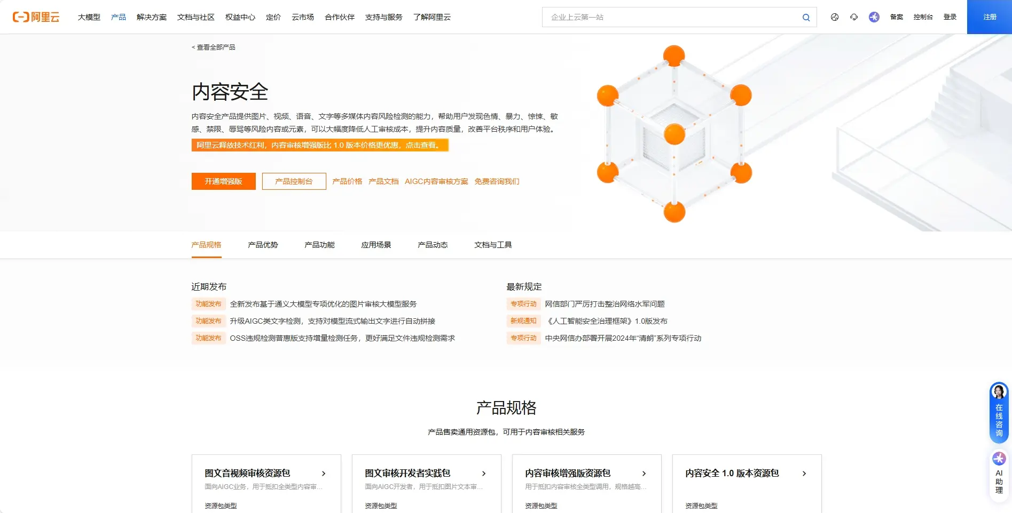The width and height of the screenshot is (1012, 513).
Task: Go back via 查看全部产品 link
Action: (x=214, y=47)
